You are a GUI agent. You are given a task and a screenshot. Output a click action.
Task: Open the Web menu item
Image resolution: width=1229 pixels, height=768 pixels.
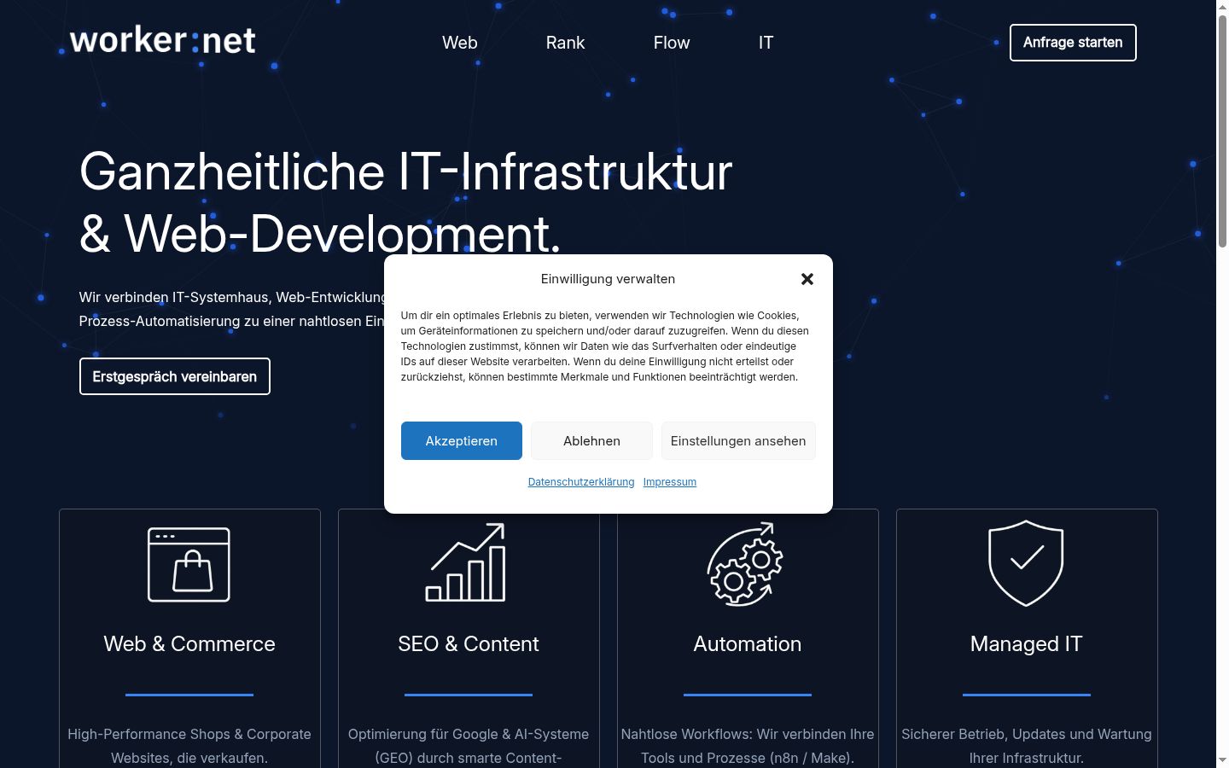pyautogui.click(x=460, y=43)
